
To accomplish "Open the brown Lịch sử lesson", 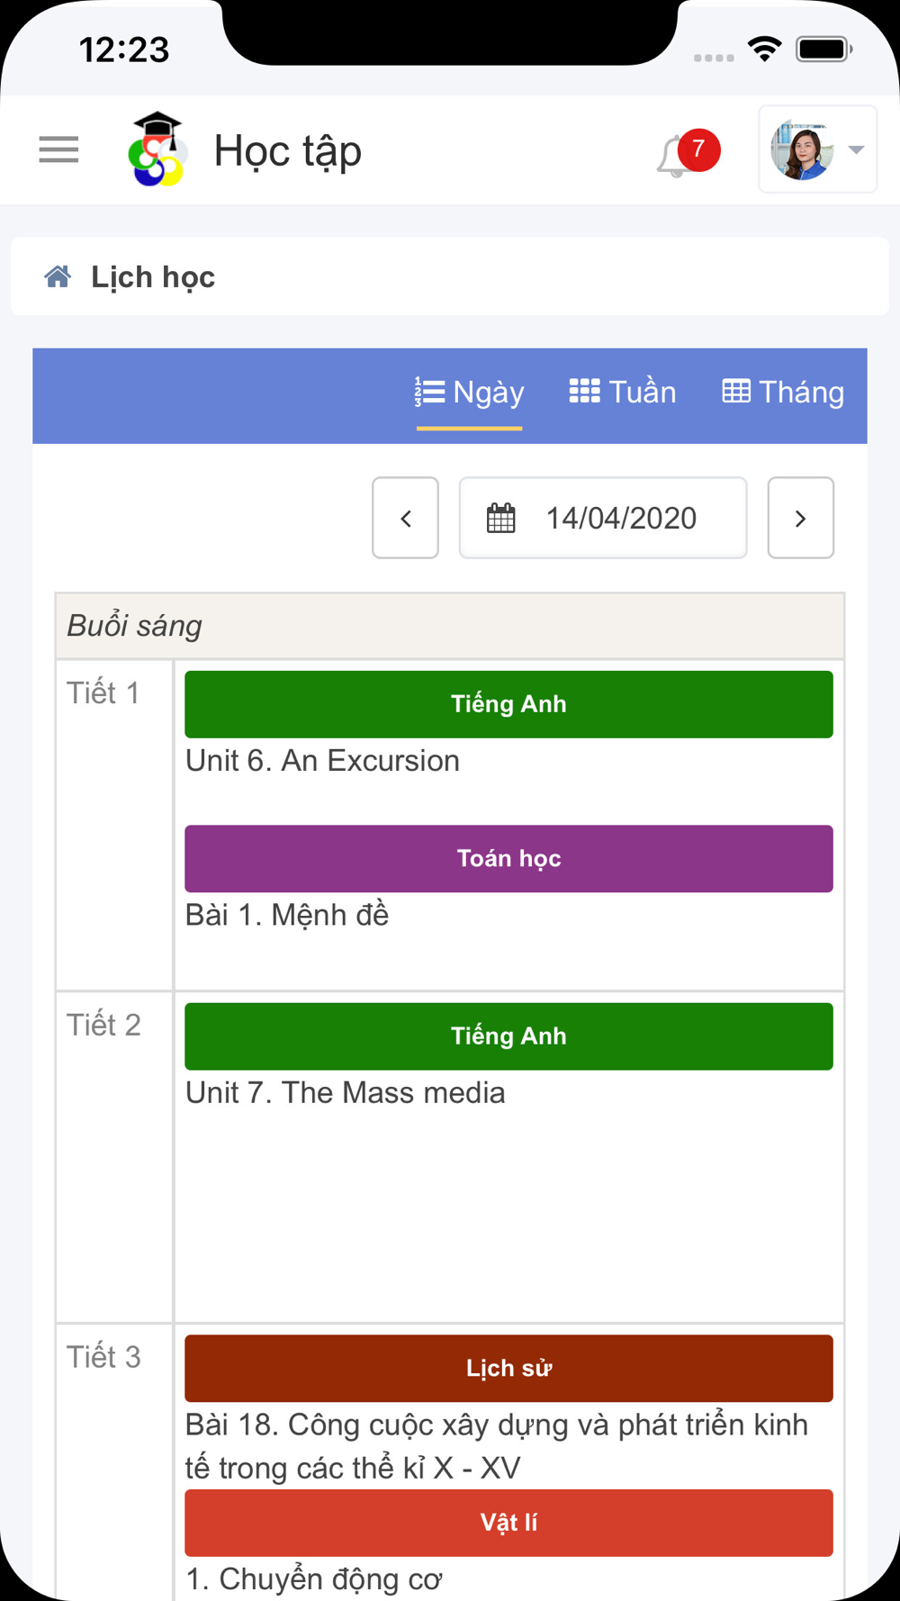I will click(x=508, y=1369).
